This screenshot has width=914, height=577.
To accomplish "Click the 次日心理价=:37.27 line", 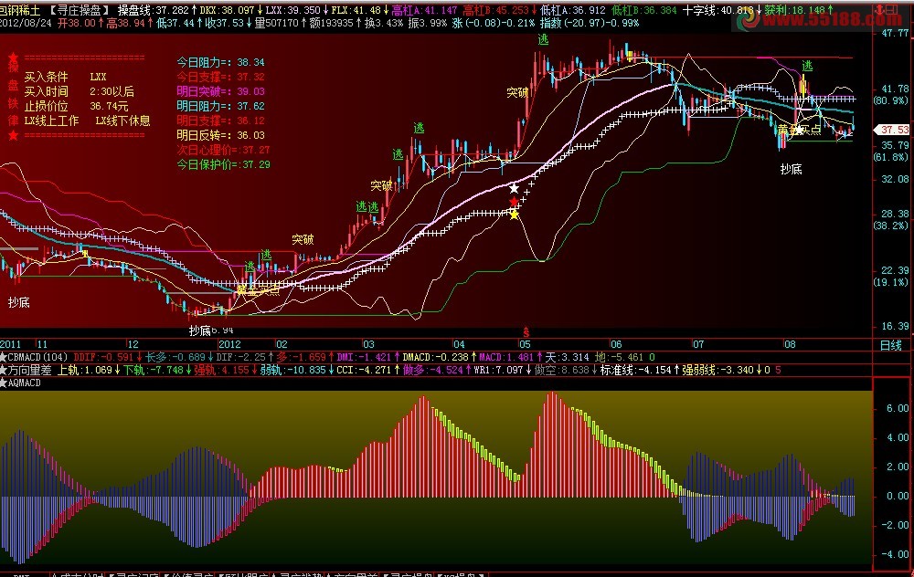I will point(223,150).
